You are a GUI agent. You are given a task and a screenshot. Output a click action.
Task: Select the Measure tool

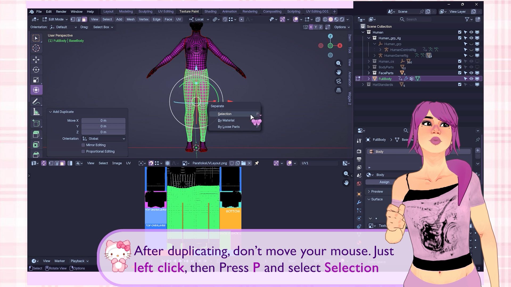click(x=36, y=112)
